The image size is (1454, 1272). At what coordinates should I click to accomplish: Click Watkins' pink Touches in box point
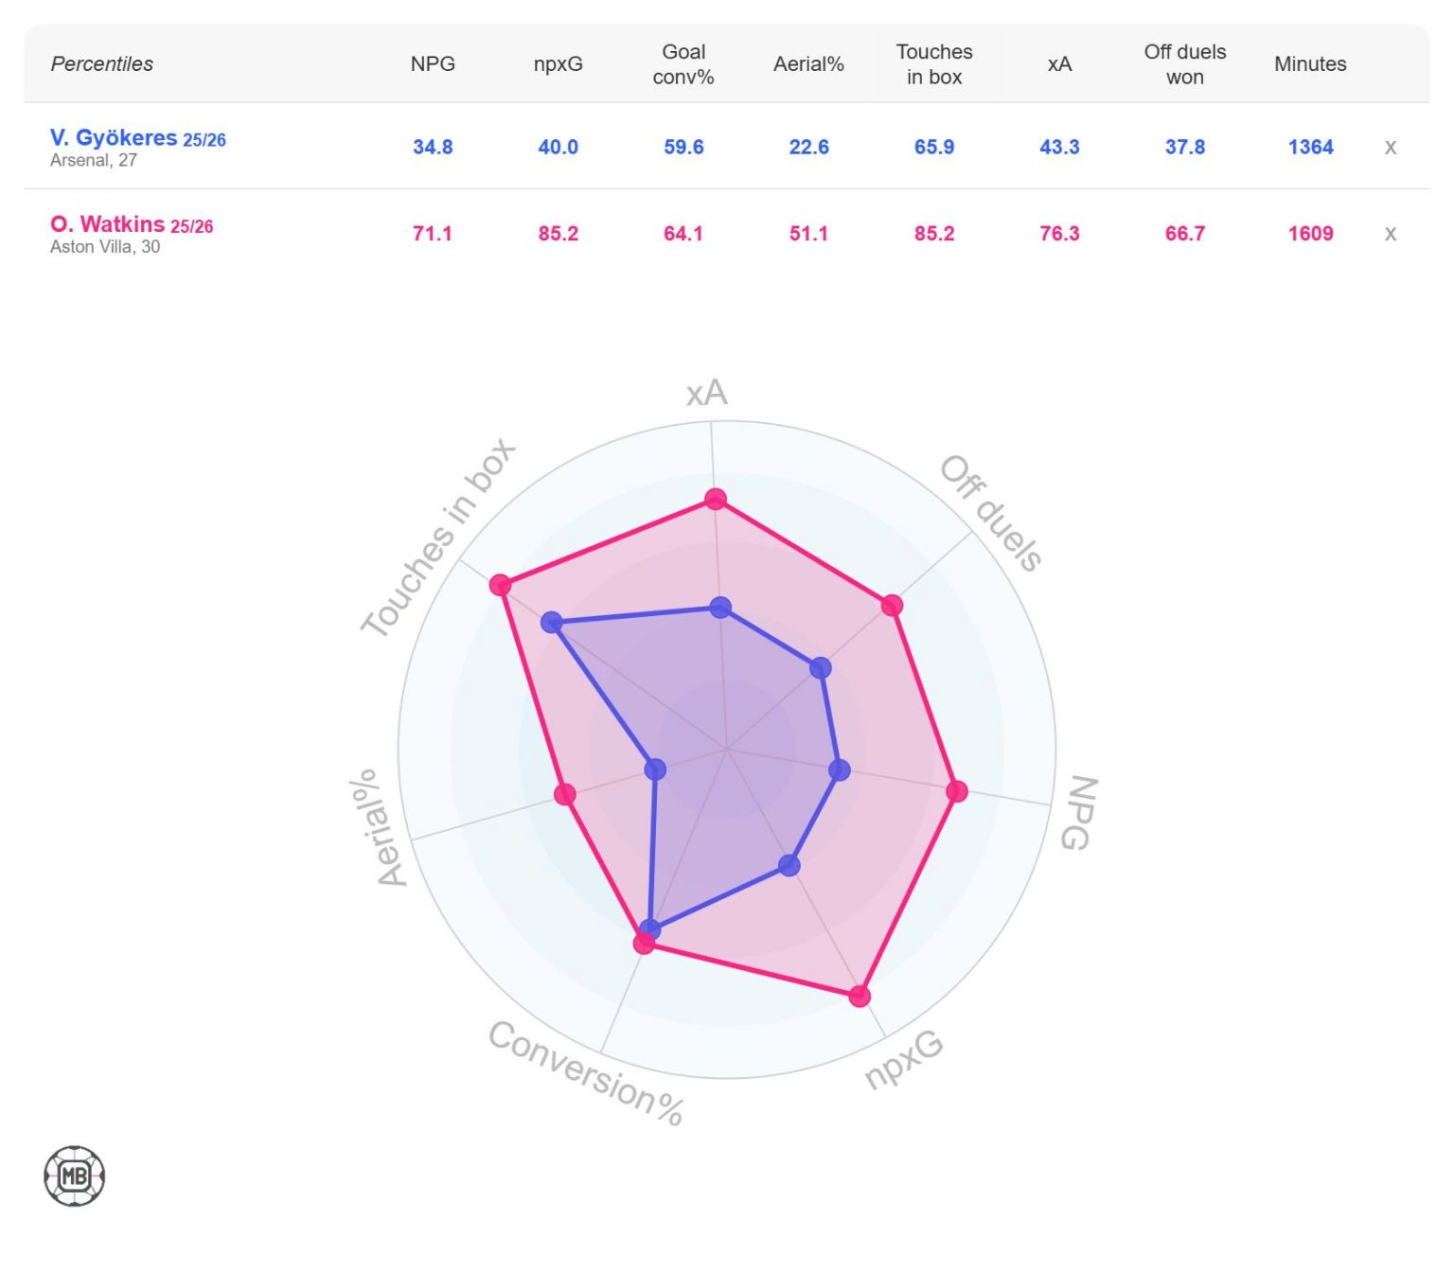pos(500,585)
